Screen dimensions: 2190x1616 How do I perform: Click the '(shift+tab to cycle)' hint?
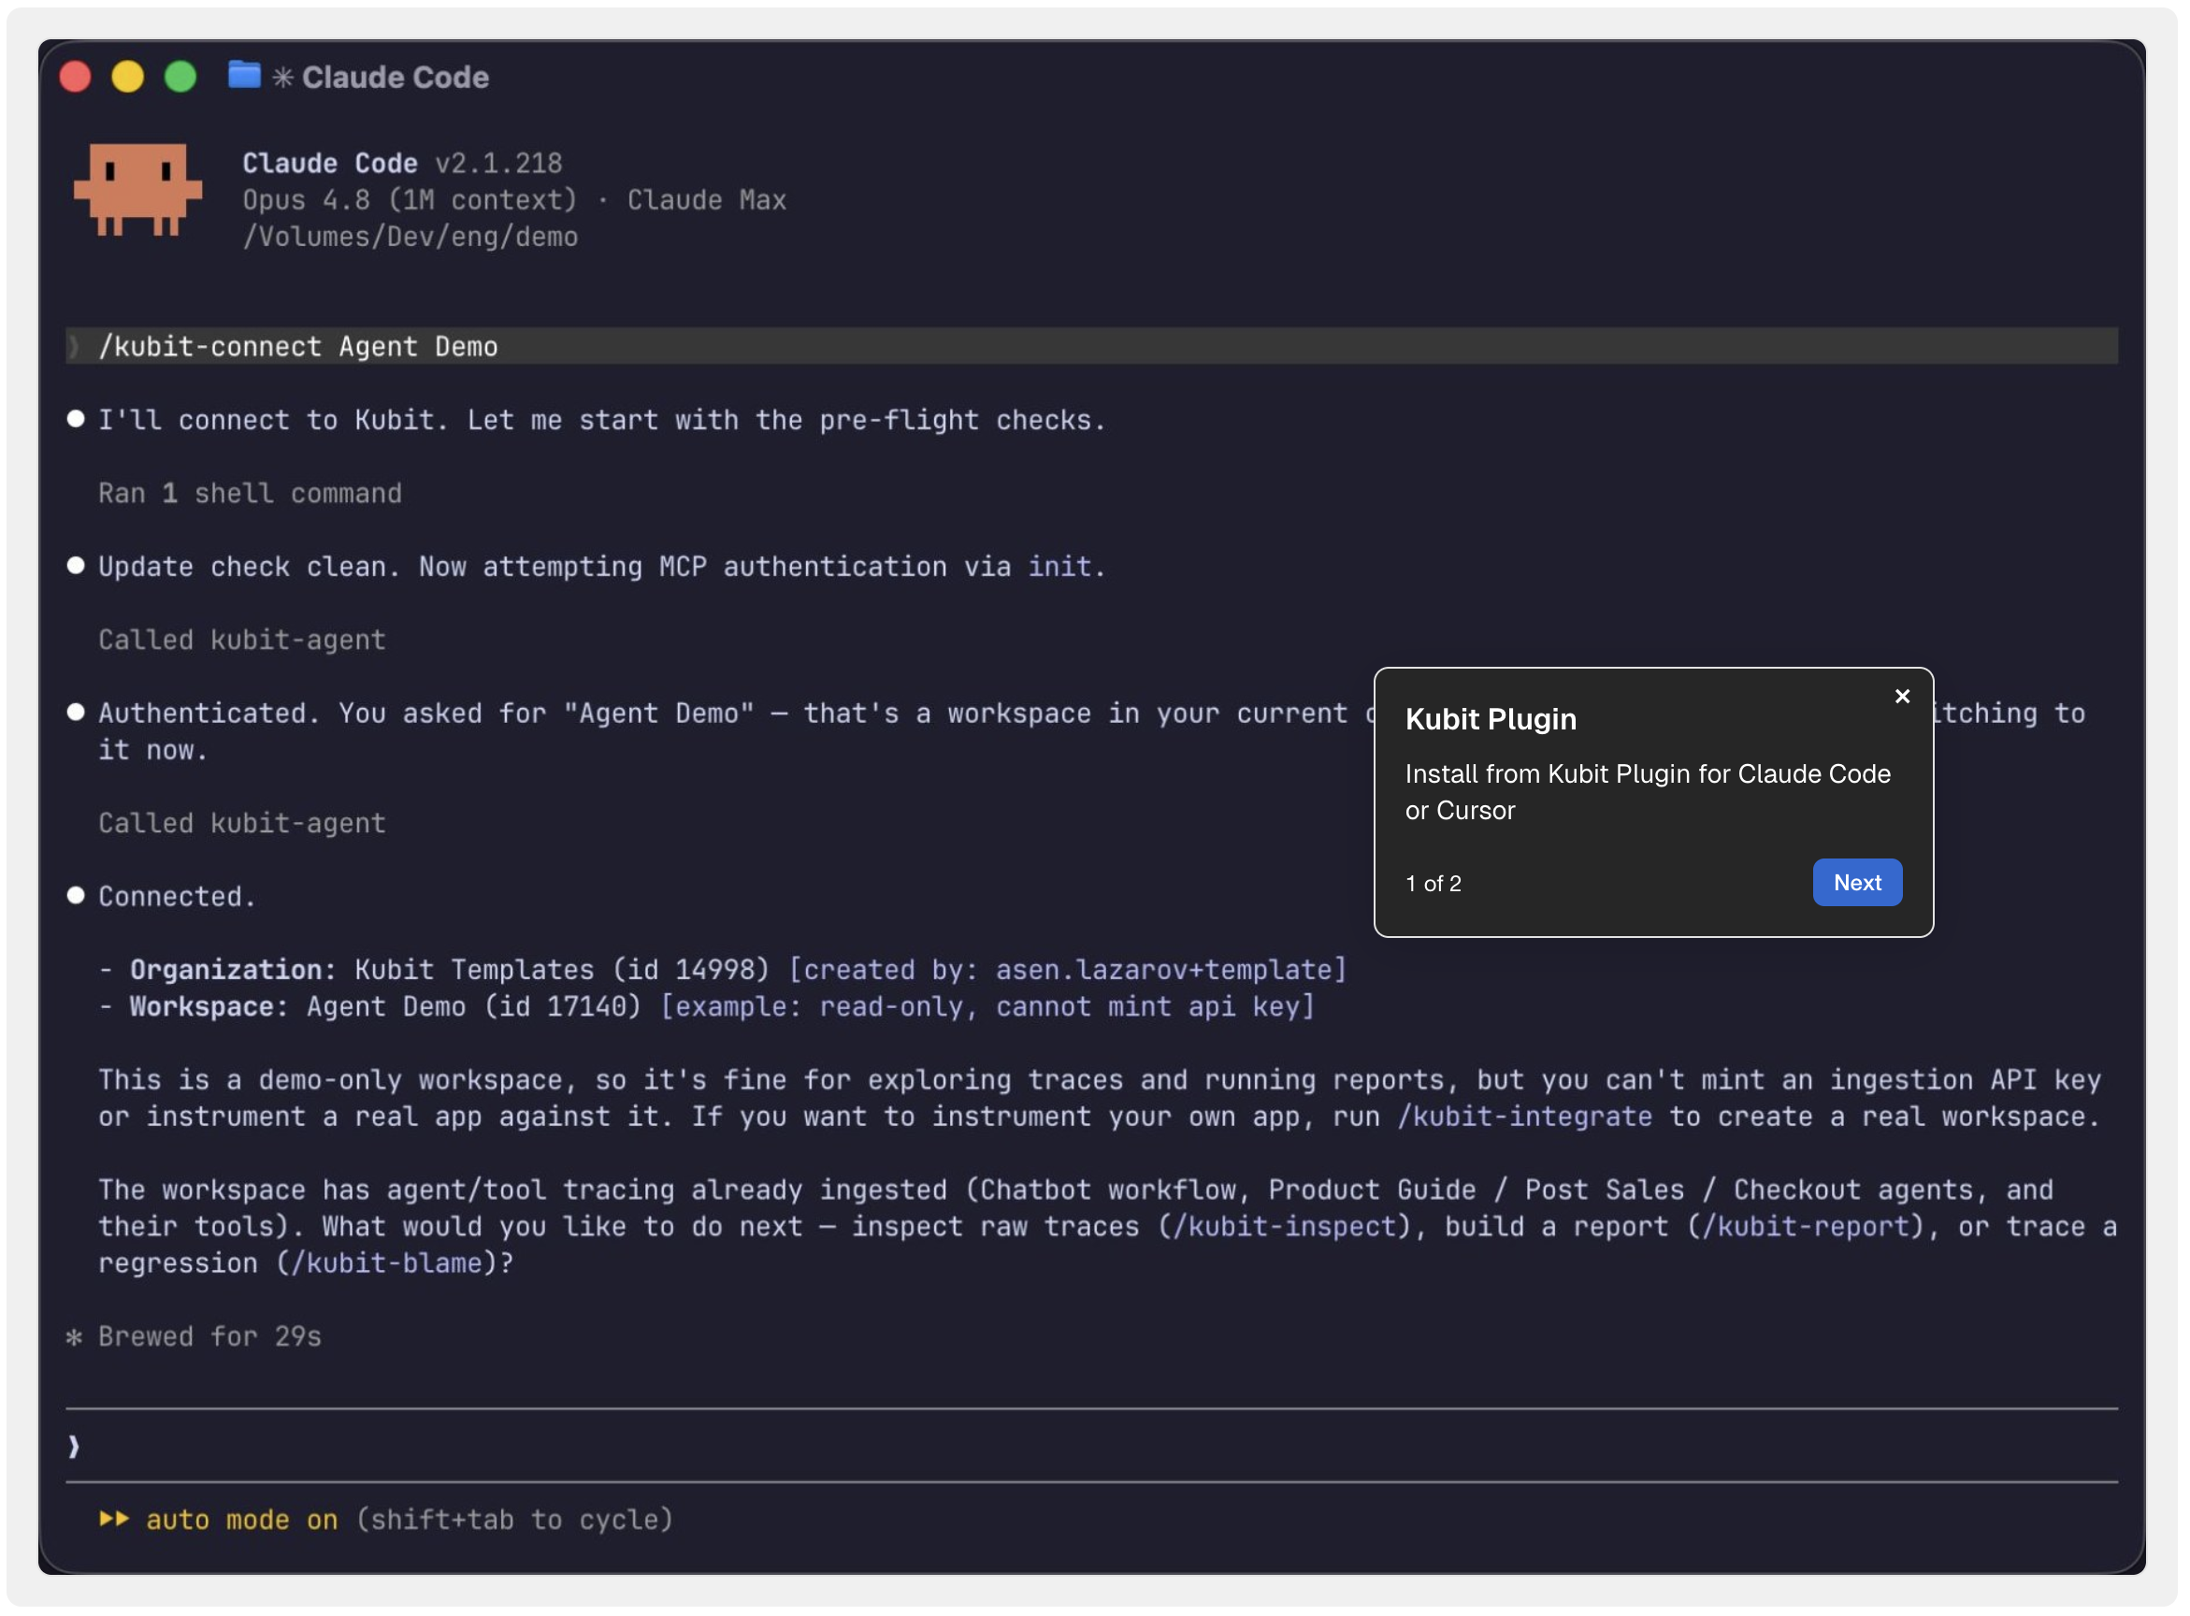[515, 1522]
